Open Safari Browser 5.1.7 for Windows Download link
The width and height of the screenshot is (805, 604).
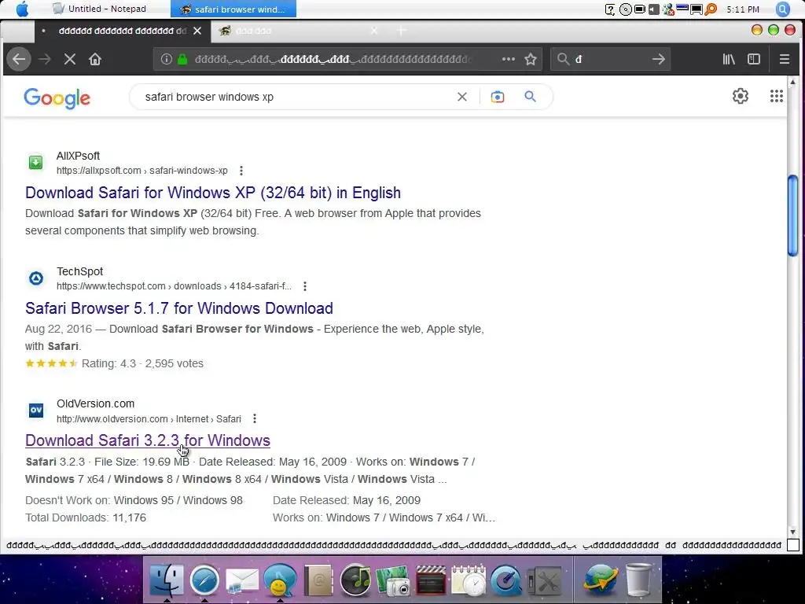(179, 308)
